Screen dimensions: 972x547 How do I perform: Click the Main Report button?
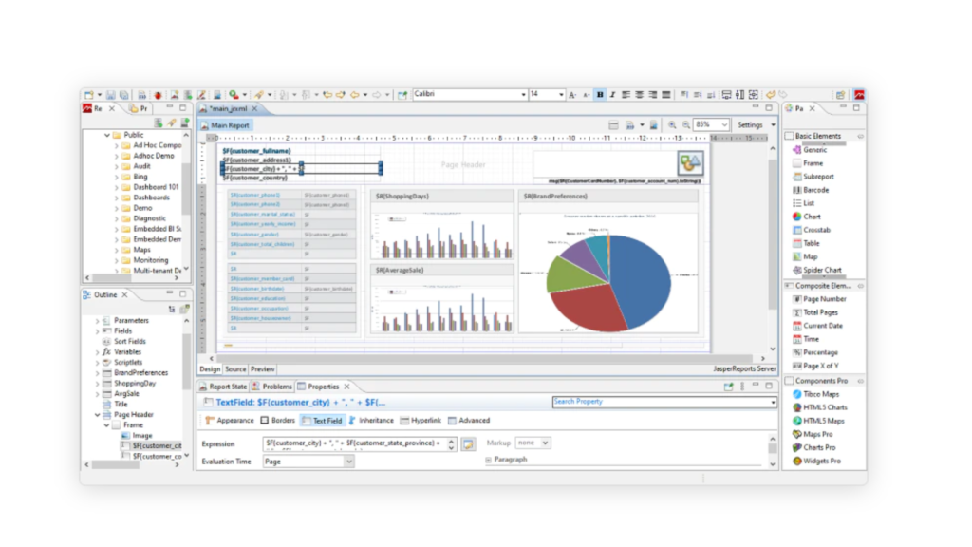[x=224, y=125]
